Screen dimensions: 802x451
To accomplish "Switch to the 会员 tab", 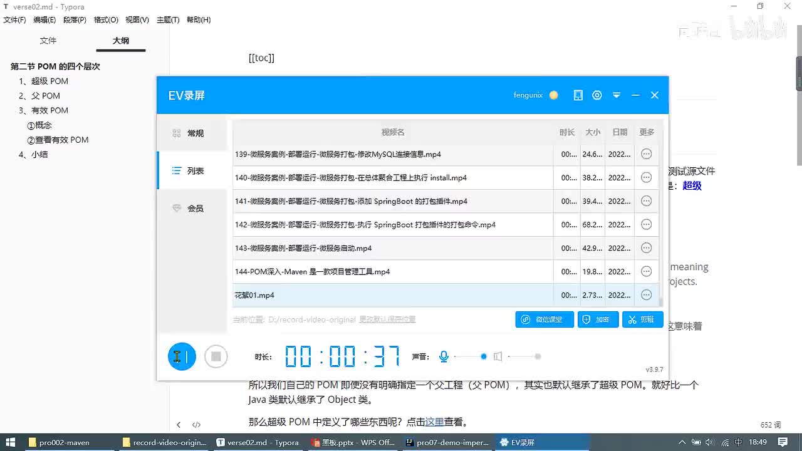I will pos(192,208).
